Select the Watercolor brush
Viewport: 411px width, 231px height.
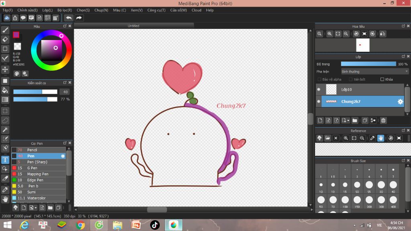(x=39, y=198)
